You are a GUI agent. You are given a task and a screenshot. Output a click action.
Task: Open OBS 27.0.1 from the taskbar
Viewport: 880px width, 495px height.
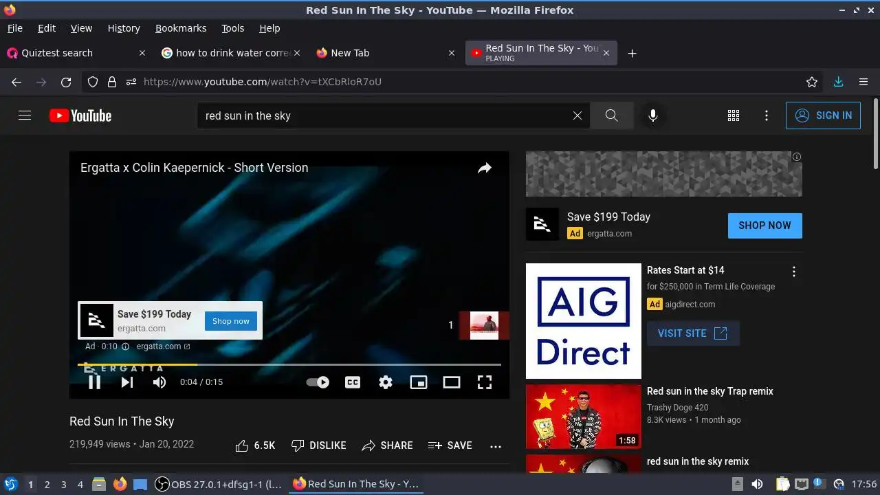218,484
